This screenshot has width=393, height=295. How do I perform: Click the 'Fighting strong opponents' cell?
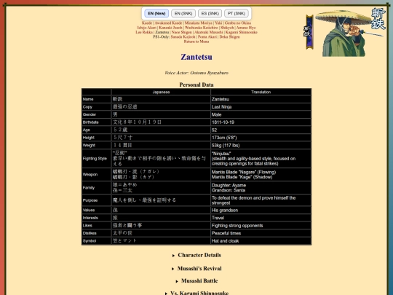(261, 226)
